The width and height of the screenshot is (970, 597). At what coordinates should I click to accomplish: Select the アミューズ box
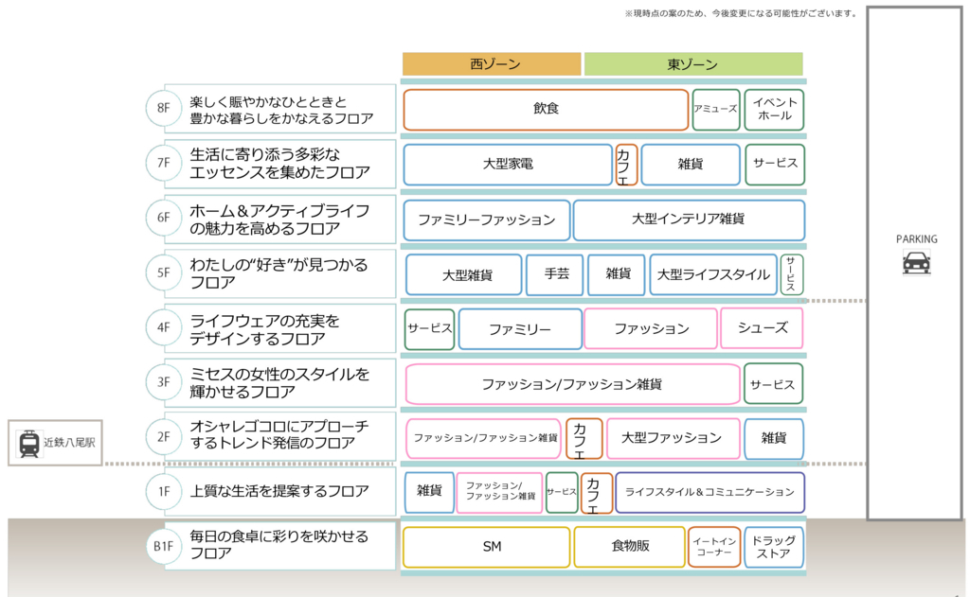pos(716,110)
